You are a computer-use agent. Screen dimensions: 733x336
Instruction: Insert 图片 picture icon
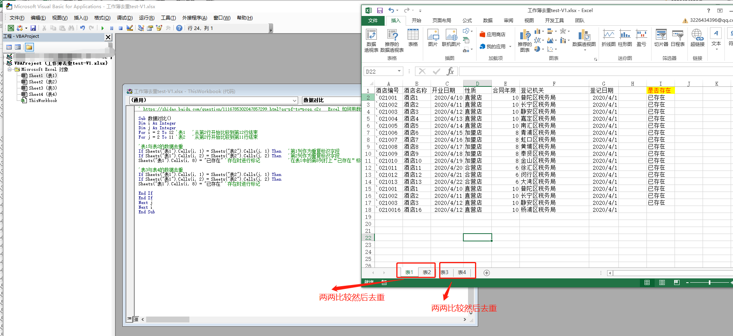pos(433,38)
